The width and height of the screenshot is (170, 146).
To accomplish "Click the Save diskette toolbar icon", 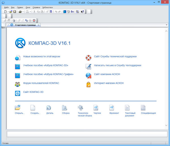I will [15, 12].
